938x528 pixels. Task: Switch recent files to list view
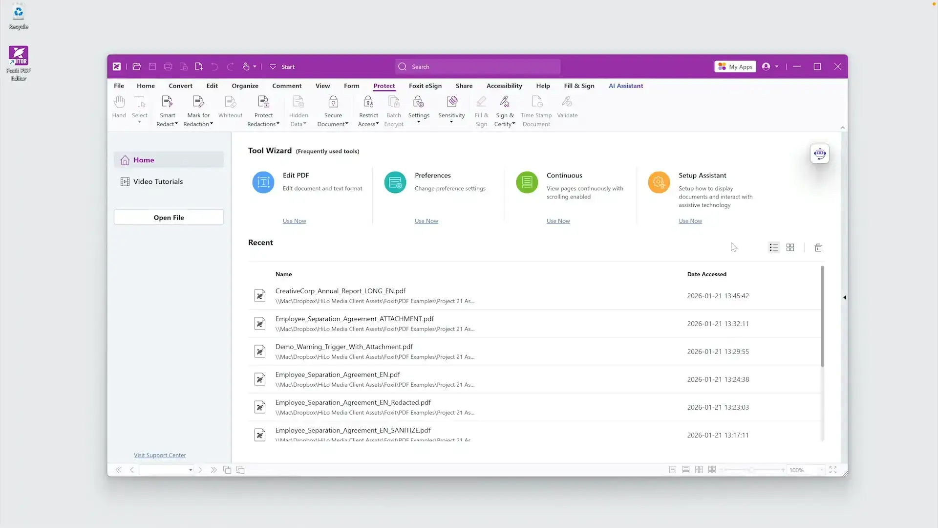[773, 248]
